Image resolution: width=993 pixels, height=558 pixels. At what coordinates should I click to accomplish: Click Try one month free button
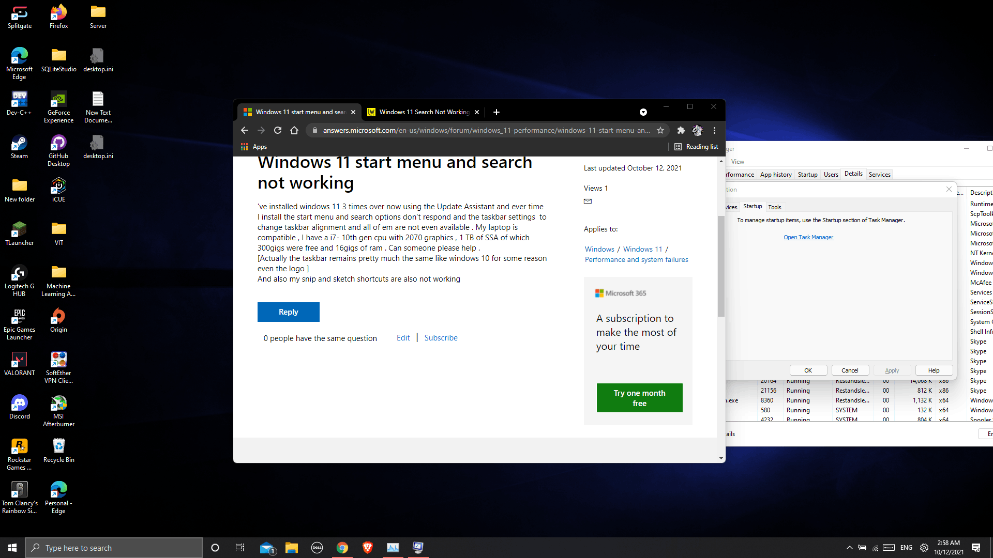(639, 398)
